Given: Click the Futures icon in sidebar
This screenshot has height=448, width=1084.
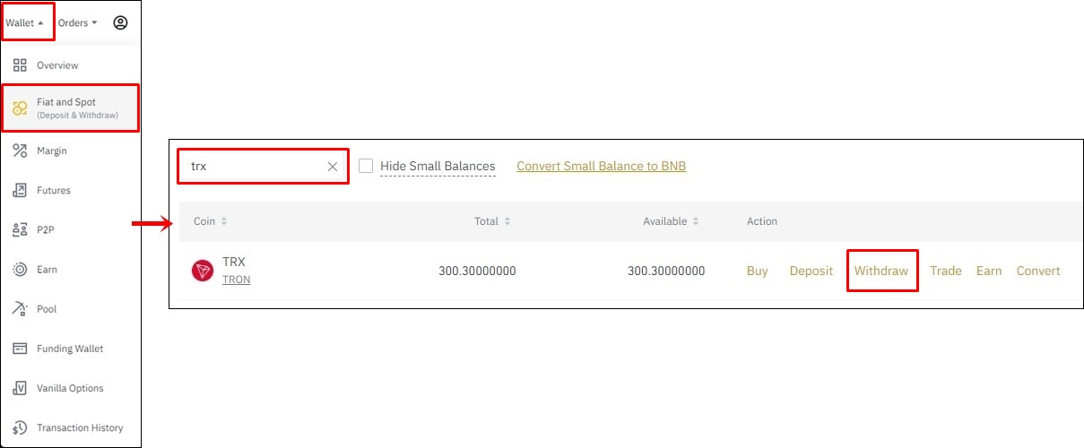Looking at the screenshot, I should (20, 190).
